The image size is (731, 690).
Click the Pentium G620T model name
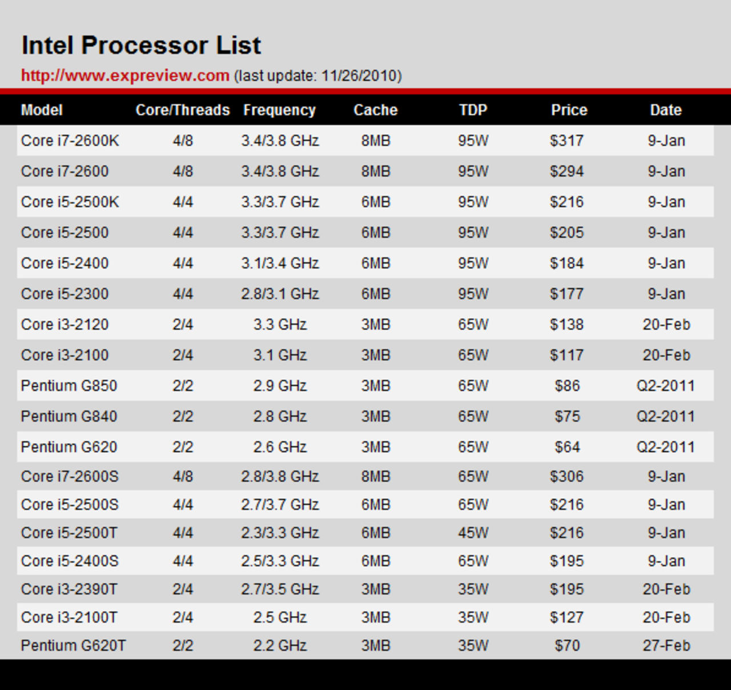[x=73, y=645]
